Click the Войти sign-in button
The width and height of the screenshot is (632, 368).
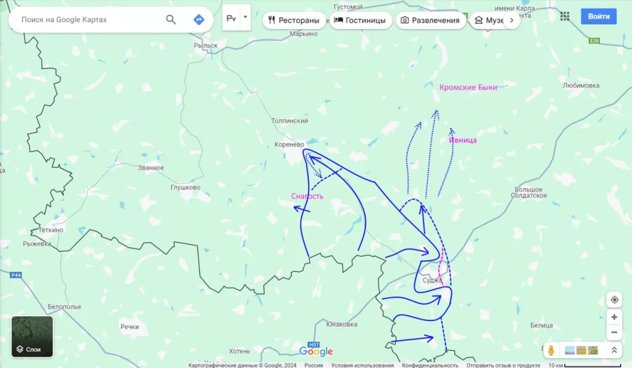point(598,16)
